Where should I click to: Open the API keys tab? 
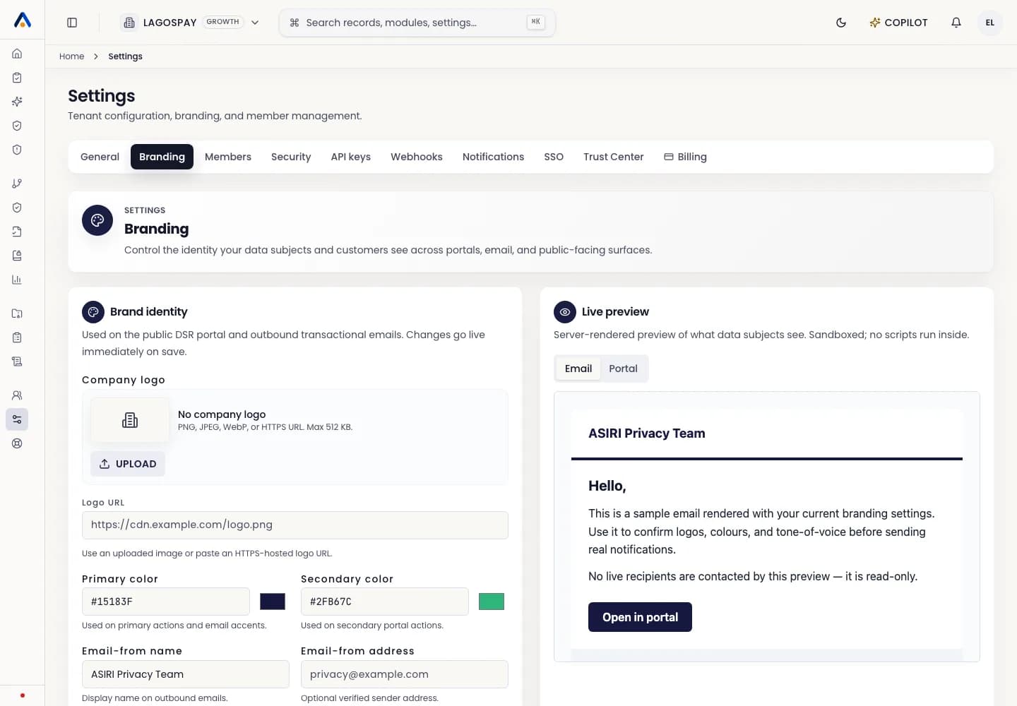click(x=351, y=157)
